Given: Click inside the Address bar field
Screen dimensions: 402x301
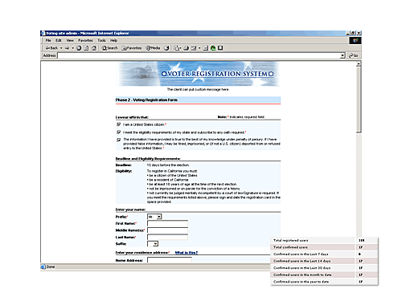Looking at the screenshot, I should [199, 55].
